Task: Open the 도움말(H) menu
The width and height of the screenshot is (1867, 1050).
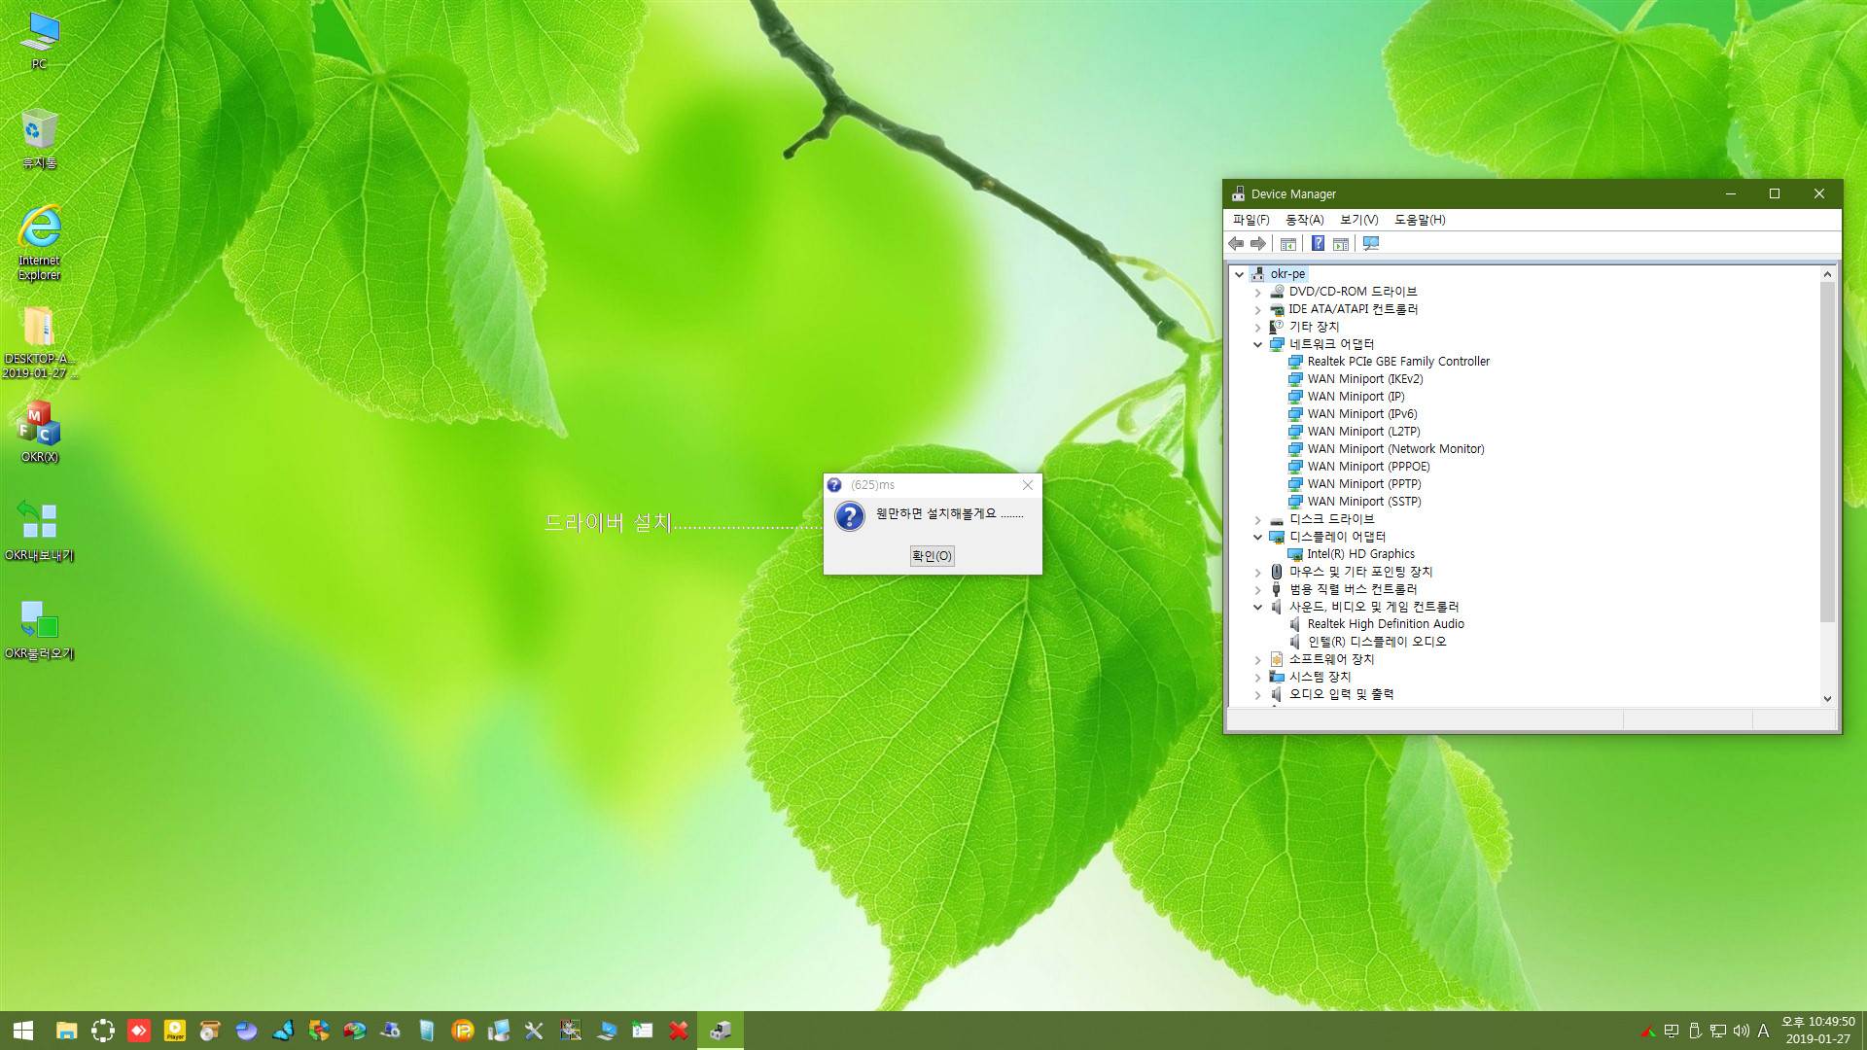Action: coord(1420,220)
